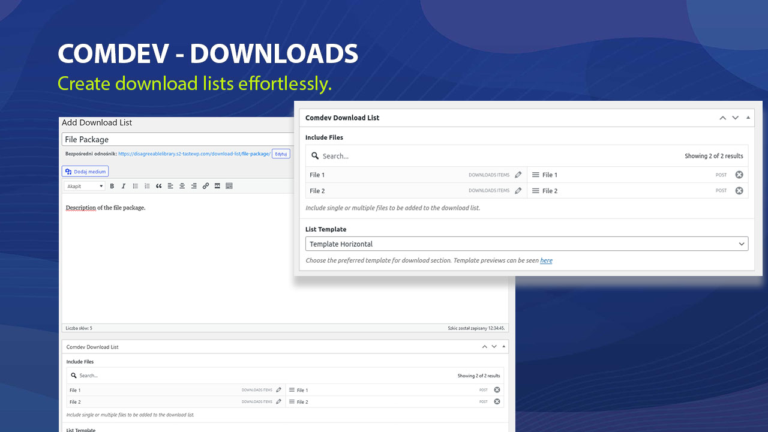The height and width of the screenshot is (432, 768).
Task: Click 'Showing 2 of 2 results' in enlarged panel
Action: coord(714,156)
